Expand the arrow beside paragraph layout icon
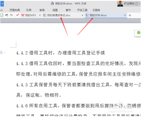The width and height of the screenshot is (143, 120). pos(4,52)
